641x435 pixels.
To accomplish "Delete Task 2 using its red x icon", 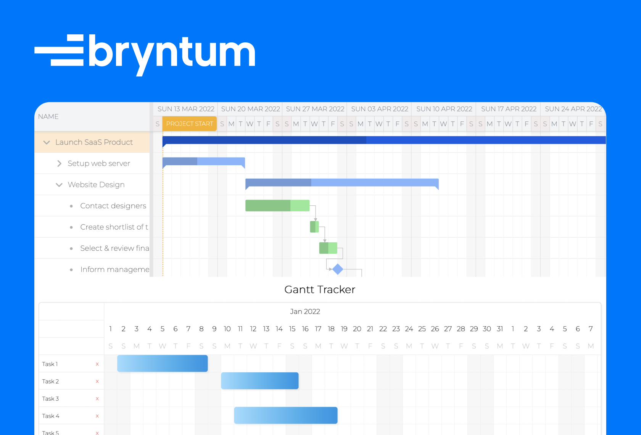I will click(x=97, y=381).
